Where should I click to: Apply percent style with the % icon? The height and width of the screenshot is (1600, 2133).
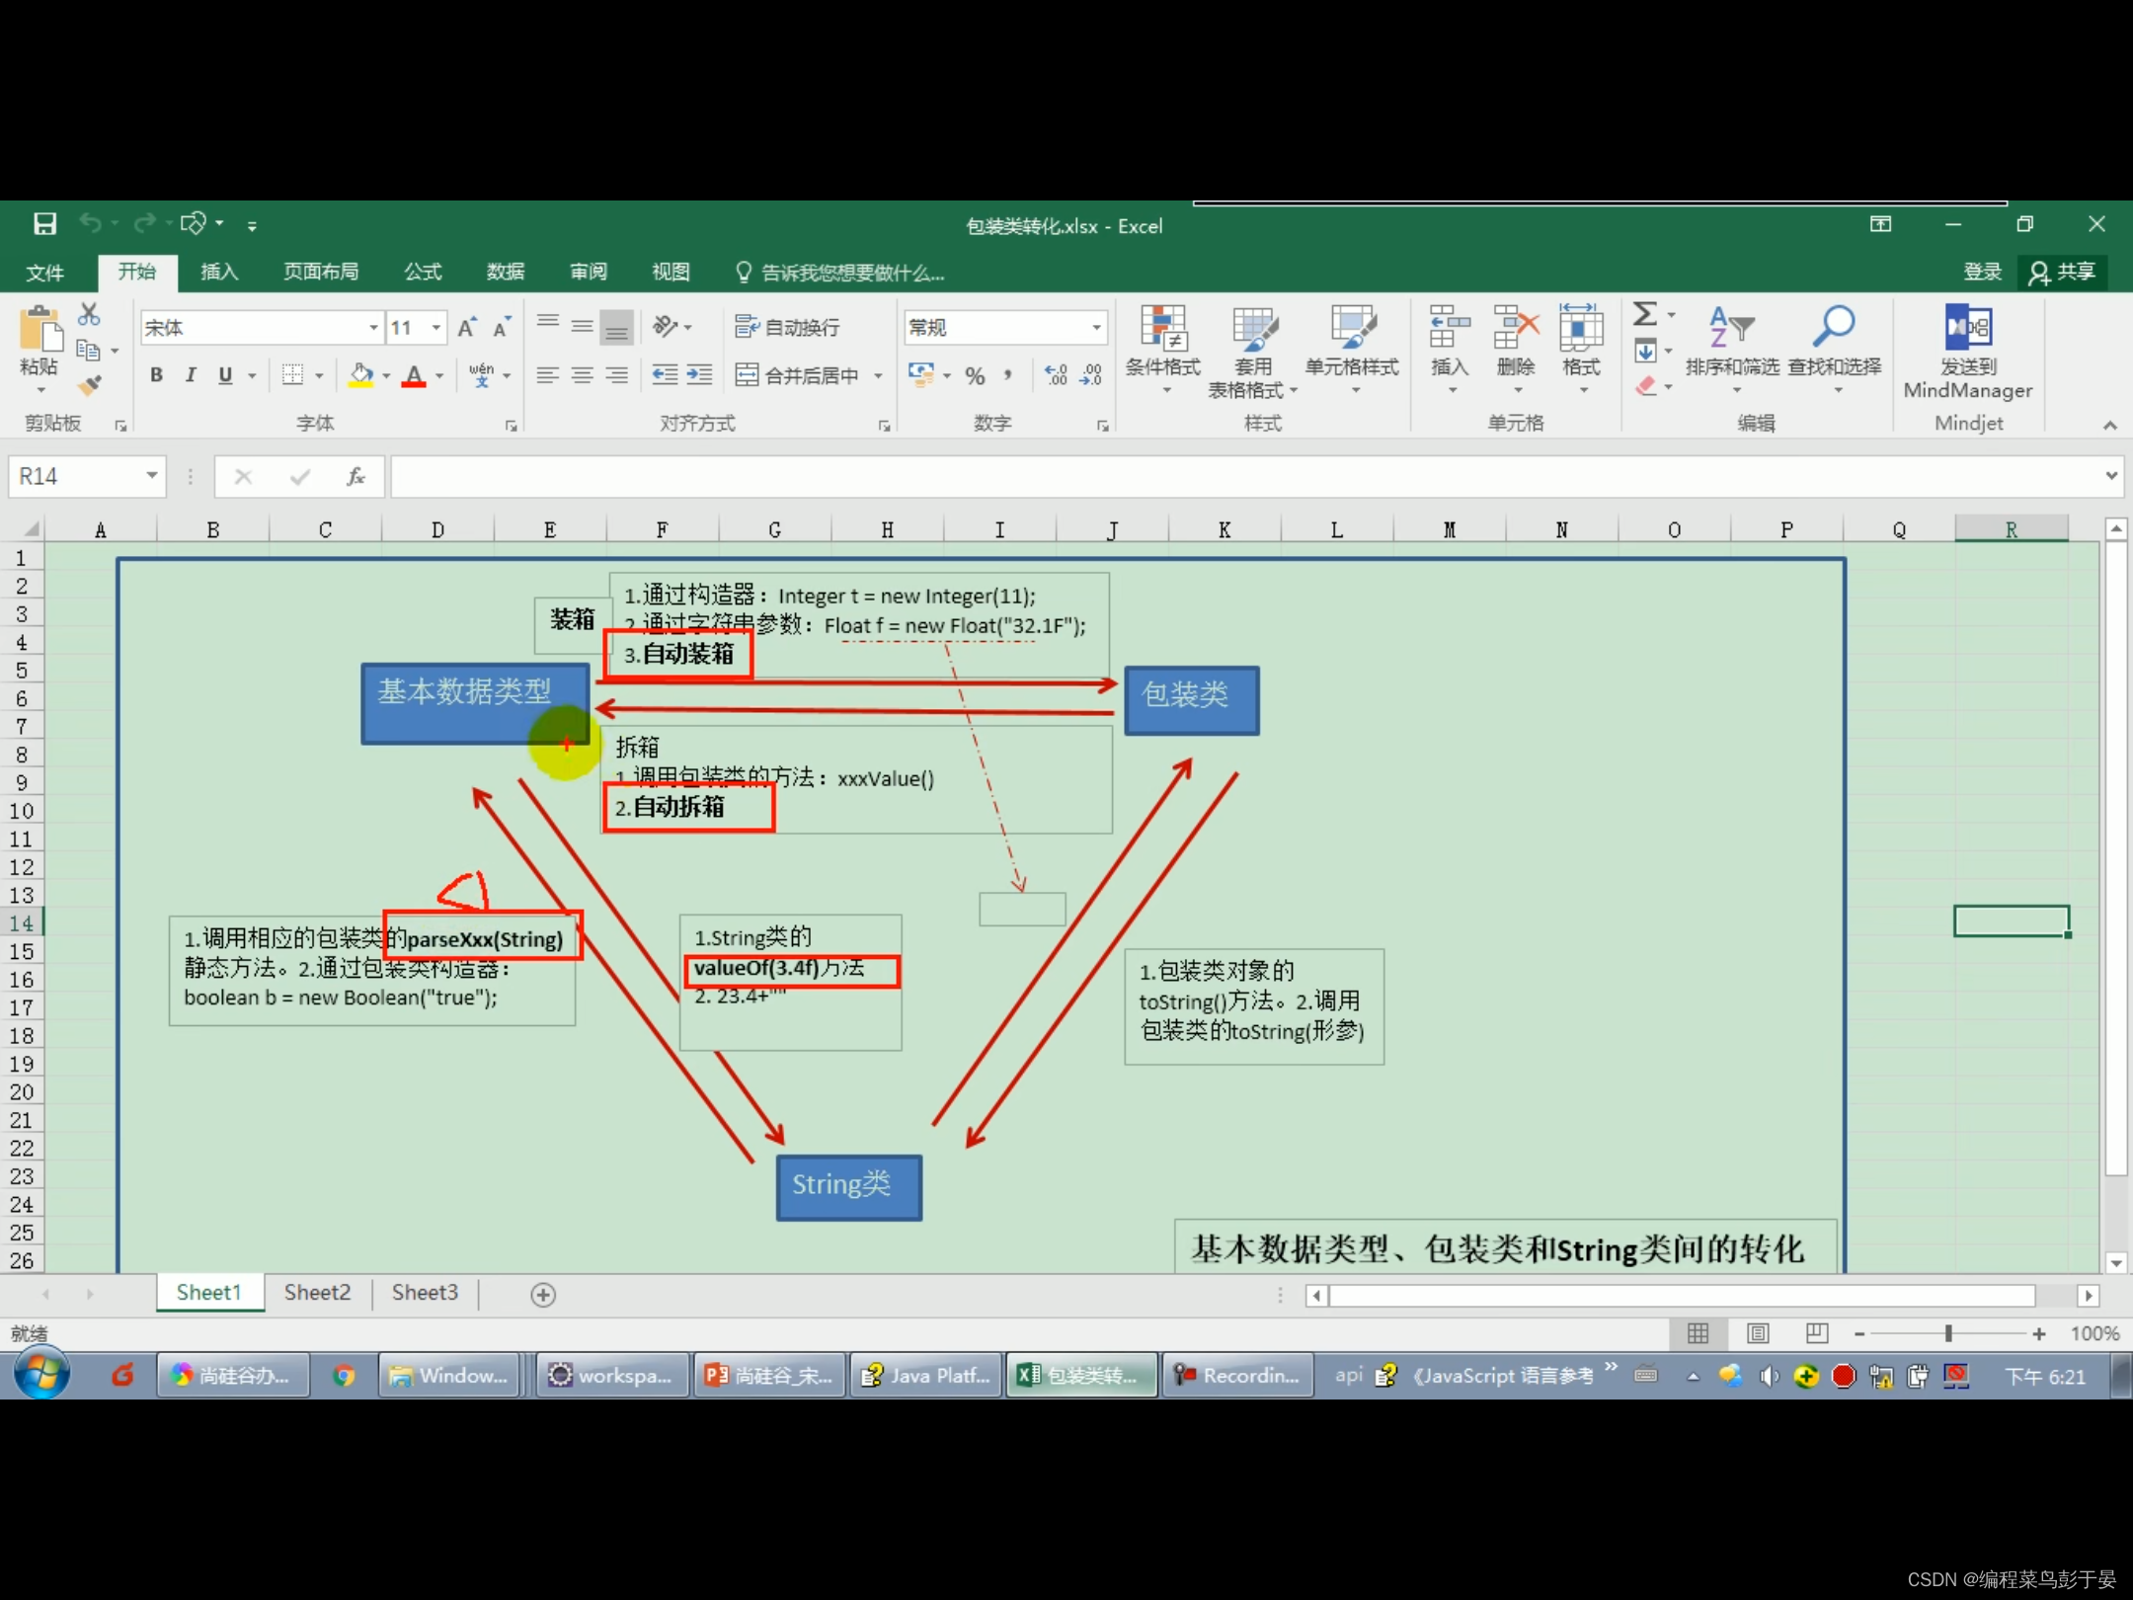975,375
